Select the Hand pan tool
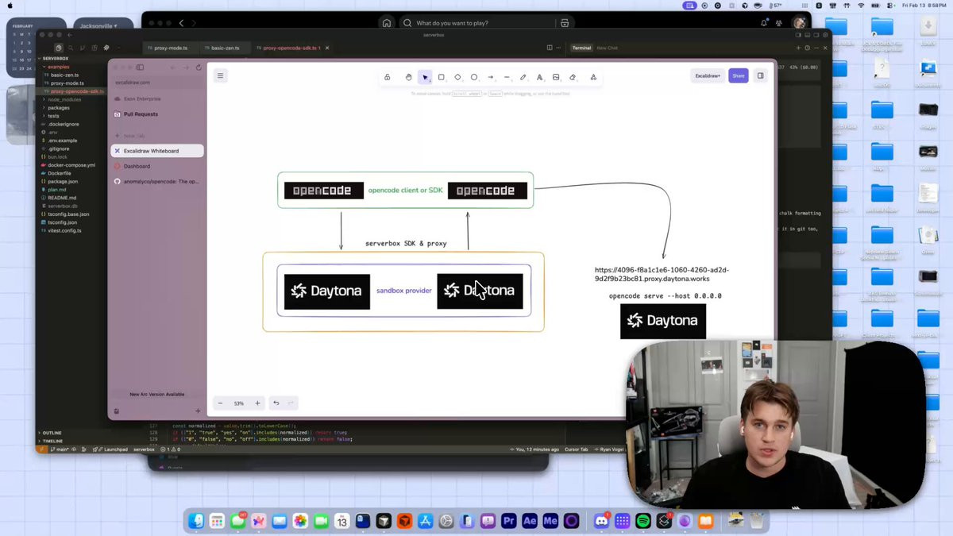 pyautogui.click(x=408, y=77)
